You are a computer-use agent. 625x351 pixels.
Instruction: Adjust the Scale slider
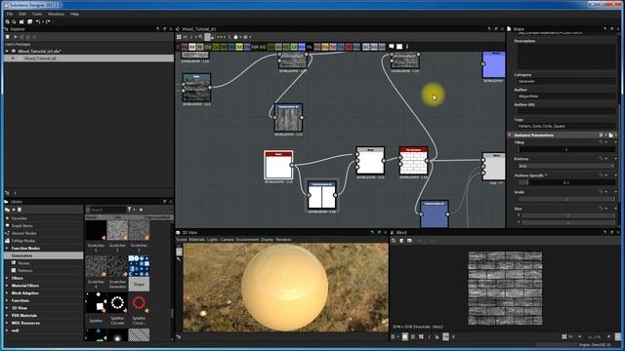pyautogui.click(x=566, y=199)
